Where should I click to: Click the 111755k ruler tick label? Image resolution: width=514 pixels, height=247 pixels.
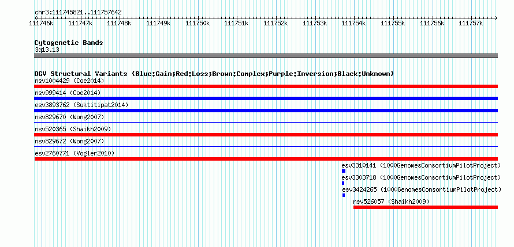tap(393, 23)
